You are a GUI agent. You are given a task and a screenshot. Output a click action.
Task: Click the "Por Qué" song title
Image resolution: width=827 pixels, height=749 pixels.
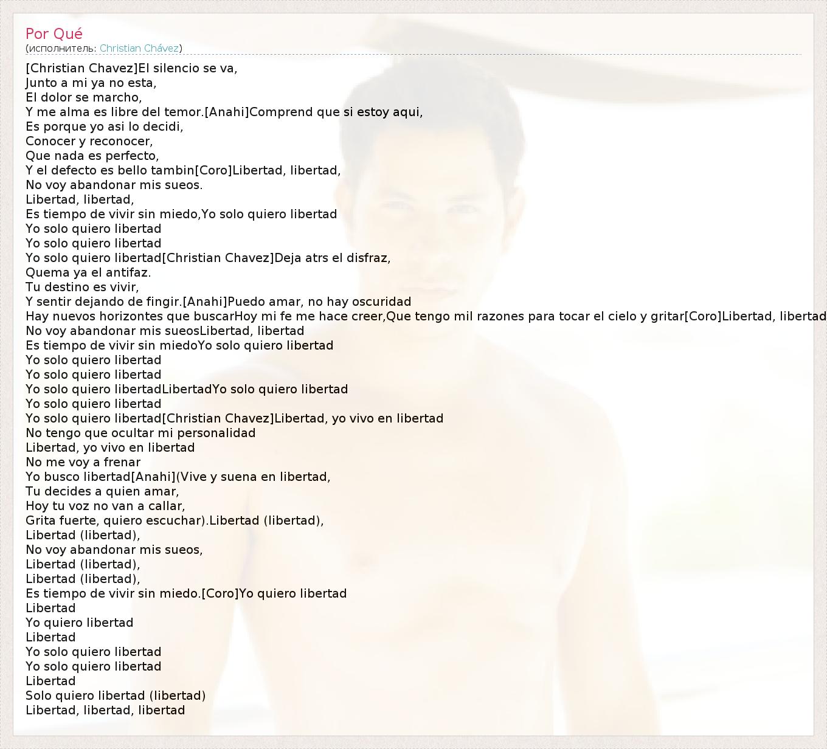coord(54,33)
